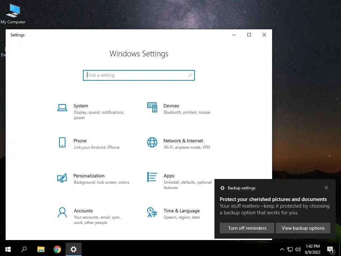This screenshot has width=341, height=256.
Task: Show hidden system tray icons
Action: (x=282, y=249)
